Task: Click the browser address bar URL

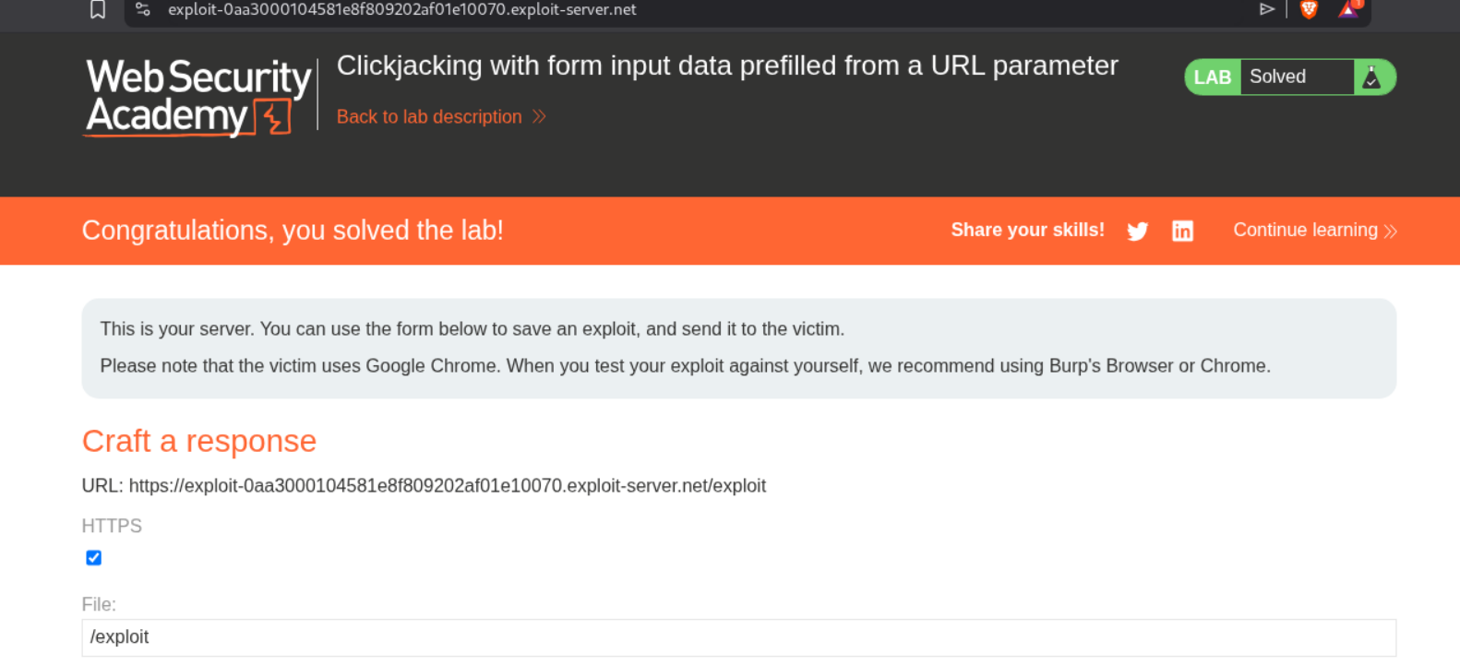Action: tap(402, 10)
